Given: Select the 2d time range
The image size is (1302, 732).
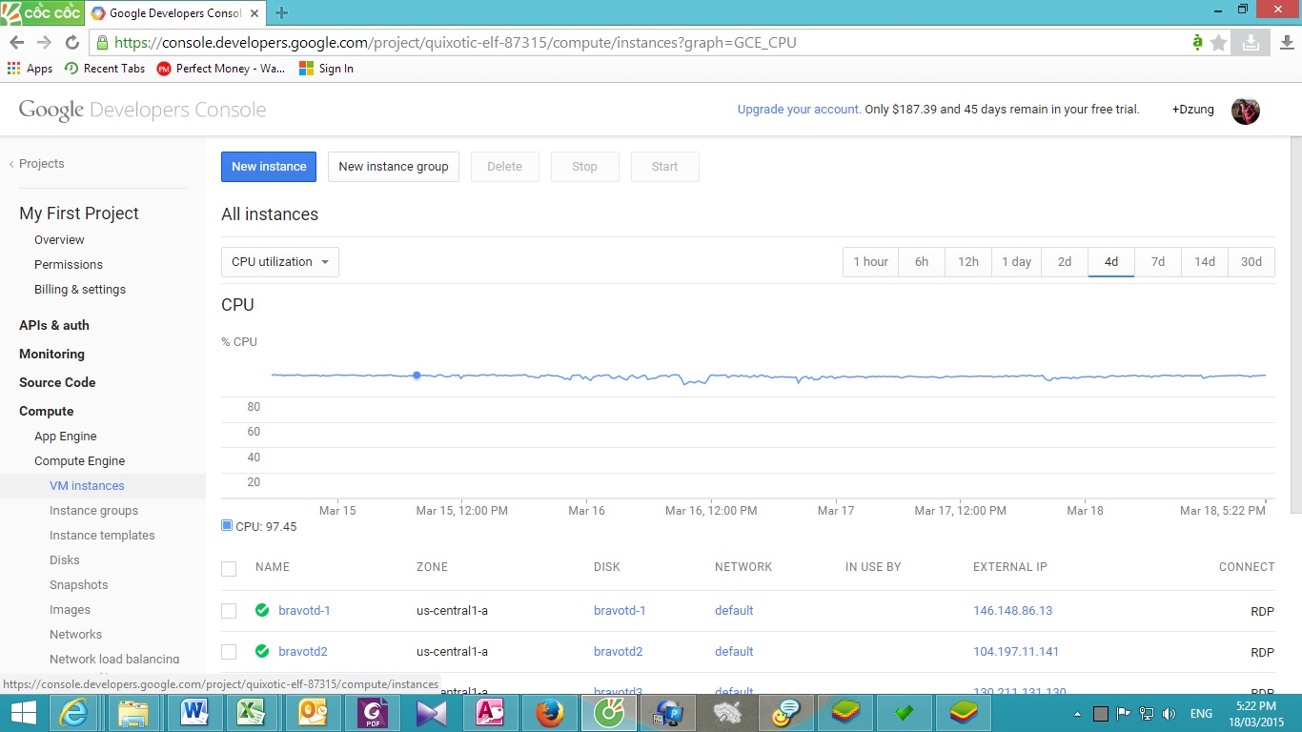Looking at the screenshot, I should click(x=1065, y=262).
